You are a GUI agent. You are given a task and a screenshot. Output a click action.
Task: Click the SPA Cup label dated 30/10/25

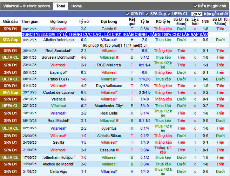10,92
